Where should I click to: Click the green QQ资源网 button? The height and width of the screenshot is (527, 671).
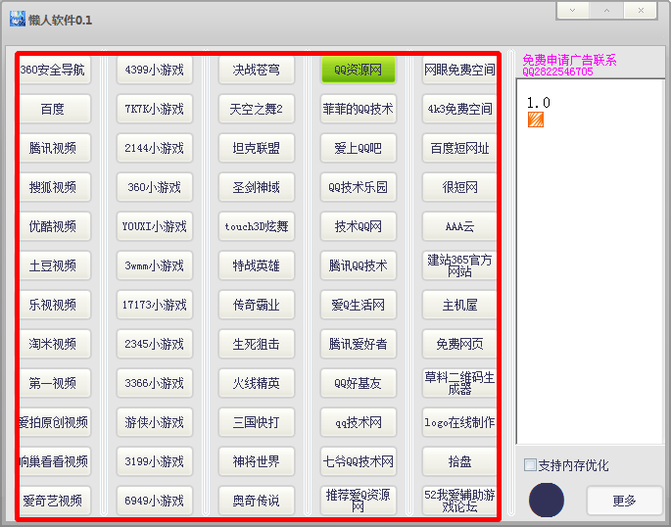pos(359,70)
